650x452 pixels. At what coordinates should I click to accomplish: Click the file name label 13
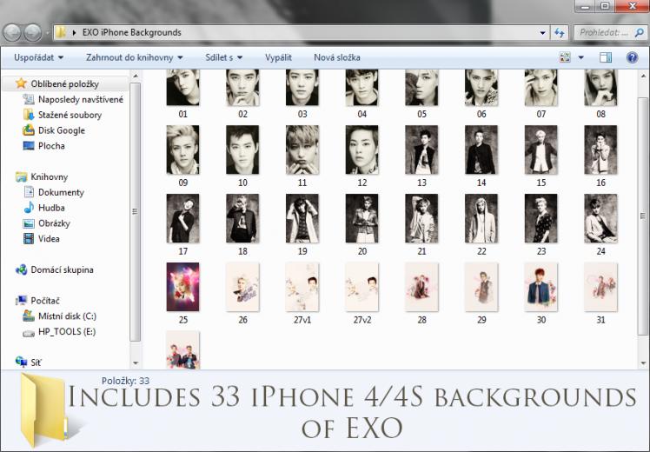pyautogui.click(x=421, y=183)
